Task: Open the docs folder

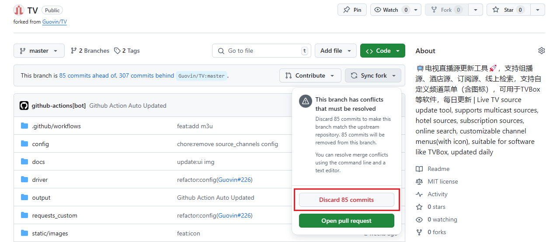Action: (x=38, y=162)
